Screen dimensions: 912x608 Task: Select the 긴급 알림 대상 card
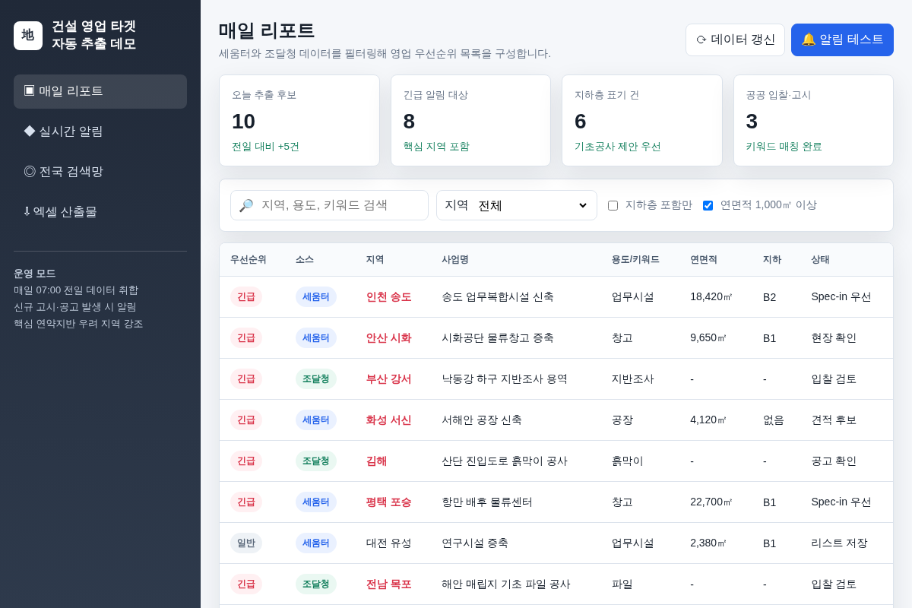tap(470, 120)
